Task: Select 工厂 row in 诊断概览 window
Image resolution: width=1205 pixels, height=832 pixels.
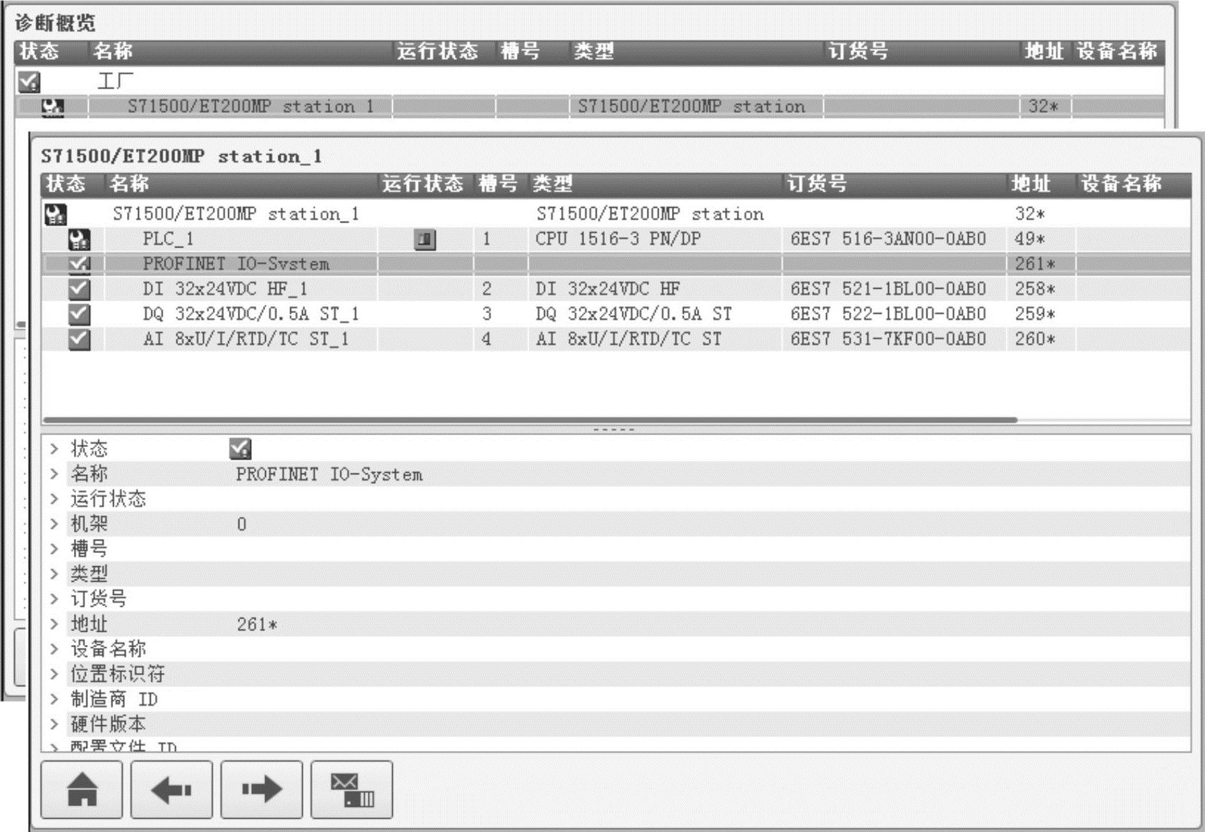Action: click(590, 82)
